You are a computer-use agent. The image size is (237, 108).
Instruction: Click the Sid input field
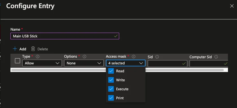click(168, 64)
